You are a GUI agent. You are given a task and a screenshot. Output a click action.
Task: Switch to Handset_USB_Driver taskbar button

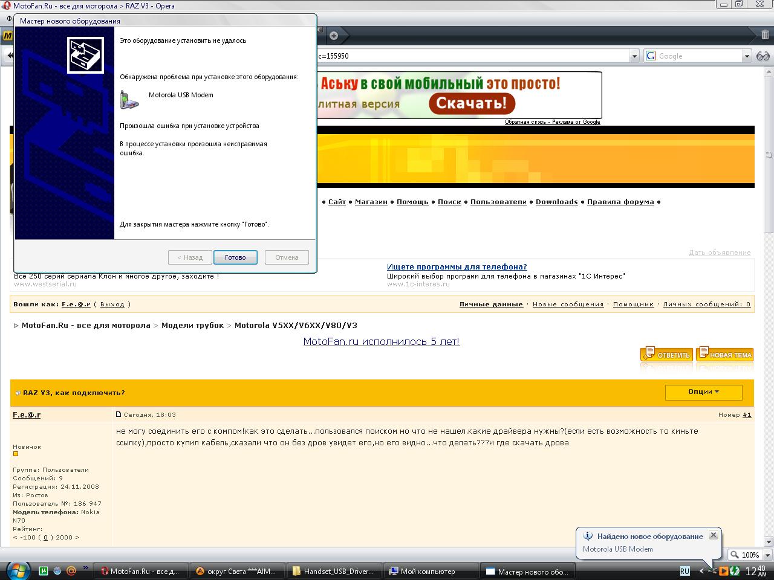click(334, 571)
